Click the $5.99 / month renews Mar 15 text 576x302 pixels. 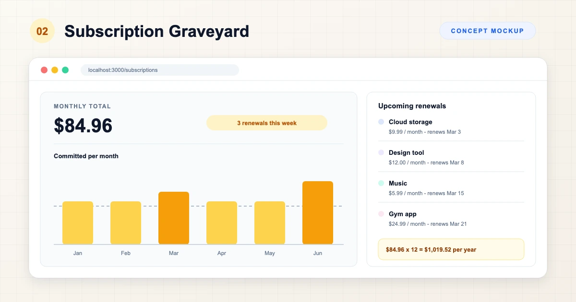coord(426,193)
